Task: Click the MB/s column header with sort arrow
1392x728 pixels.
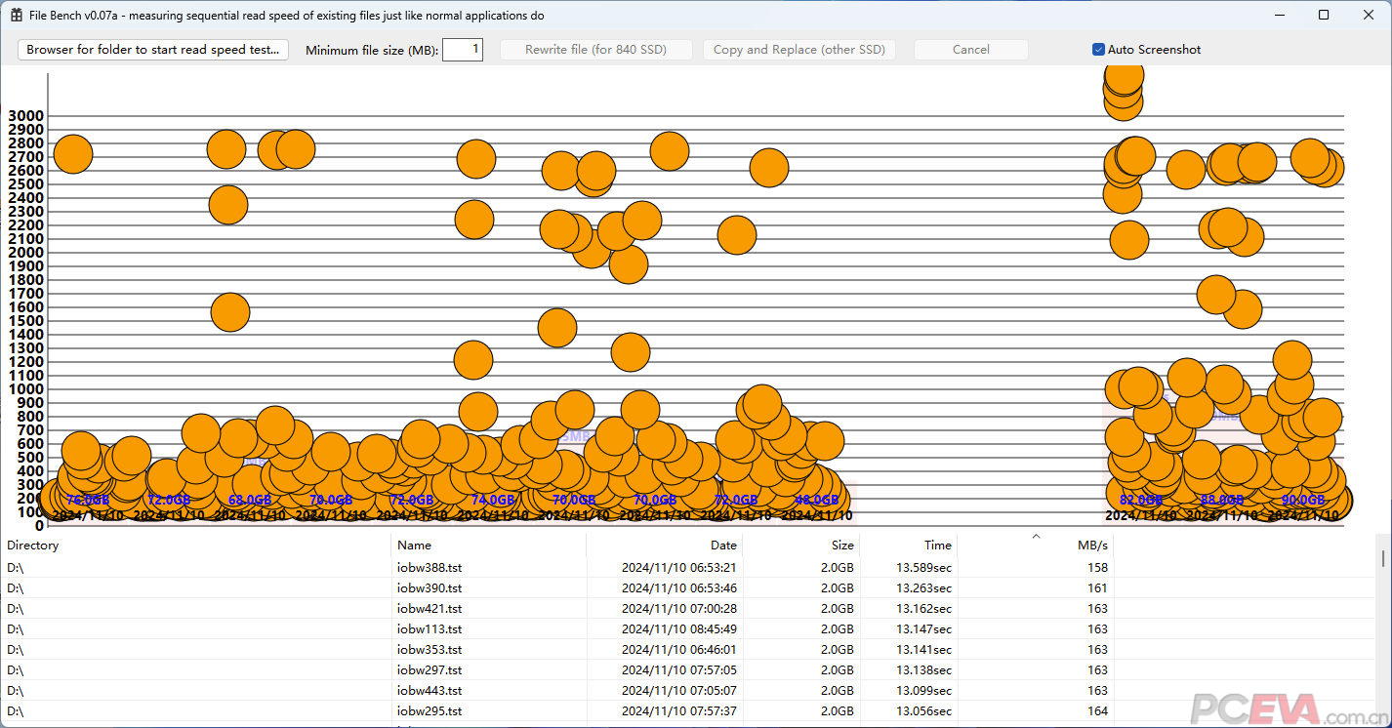Action: point(1035,546)
